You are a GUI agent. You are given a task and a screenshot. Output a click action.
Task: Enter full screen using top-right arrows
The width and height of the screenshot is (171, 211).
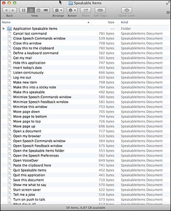click(x=168, y=3)
